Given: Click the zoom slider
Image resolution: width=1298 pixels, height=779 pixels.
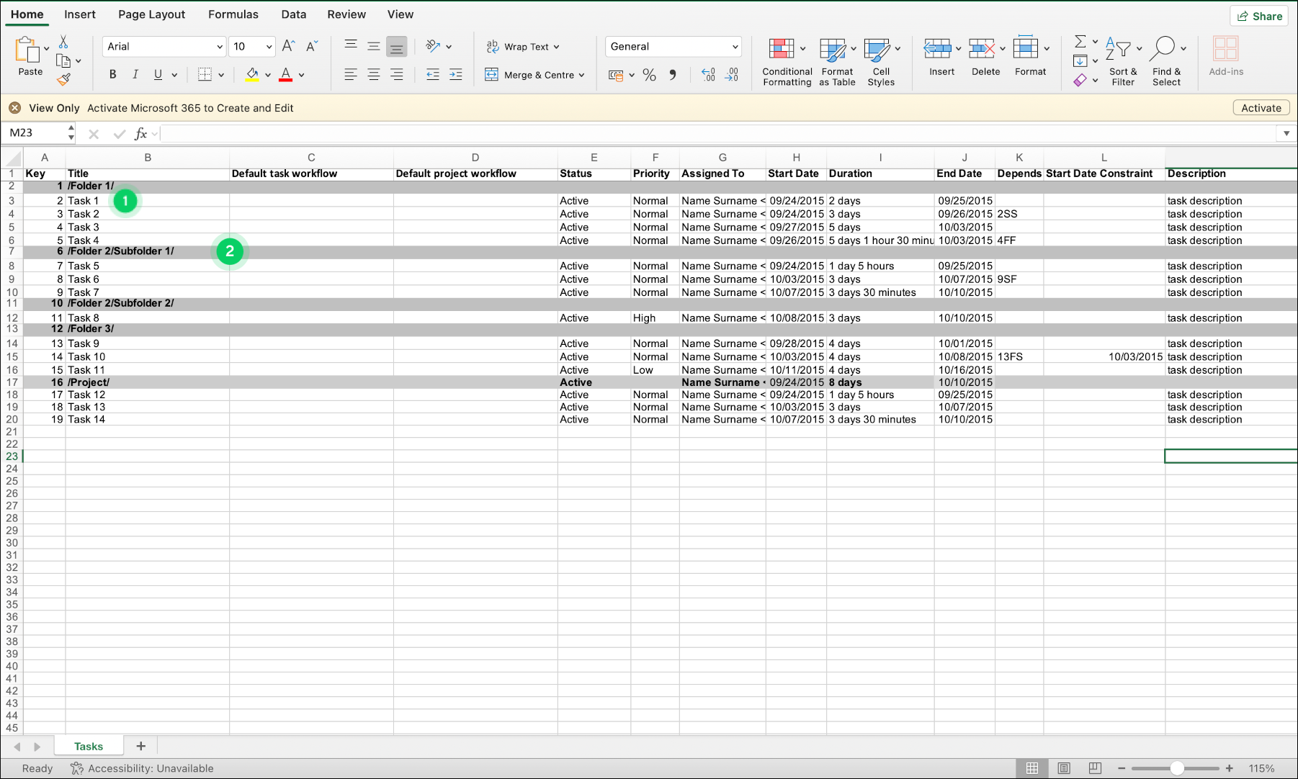Looking at the screenshot, I should click(1177, 768).
